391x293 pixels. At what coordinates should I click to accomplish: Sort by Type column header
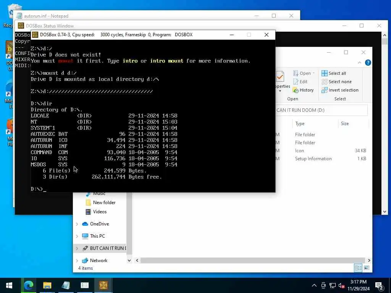(300, 124)
